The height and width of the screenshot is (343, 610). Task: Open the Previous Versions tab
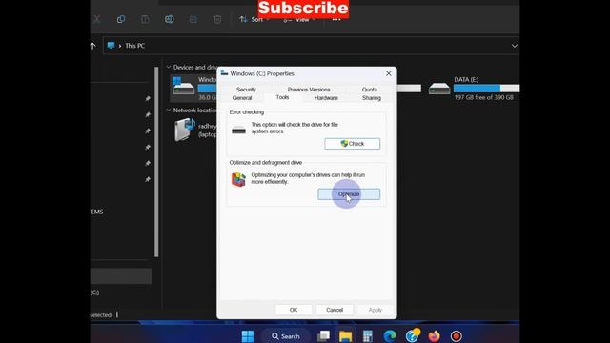309,90
